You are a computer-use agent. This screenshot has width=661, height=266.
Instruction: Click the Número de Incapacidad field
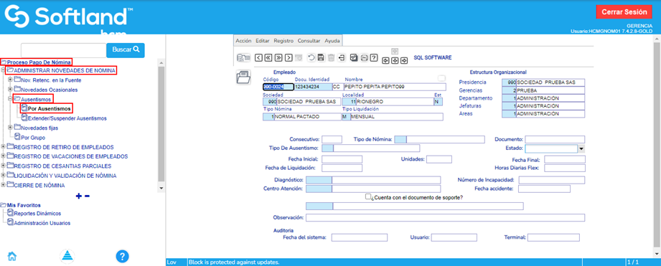point(552,180)
